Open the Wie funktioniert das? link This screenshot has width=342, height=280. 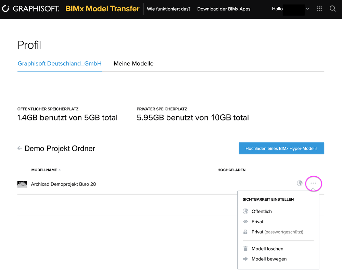pos(169,9)
